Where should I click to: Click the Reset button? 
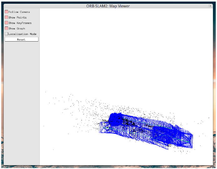tap(22, 39)
